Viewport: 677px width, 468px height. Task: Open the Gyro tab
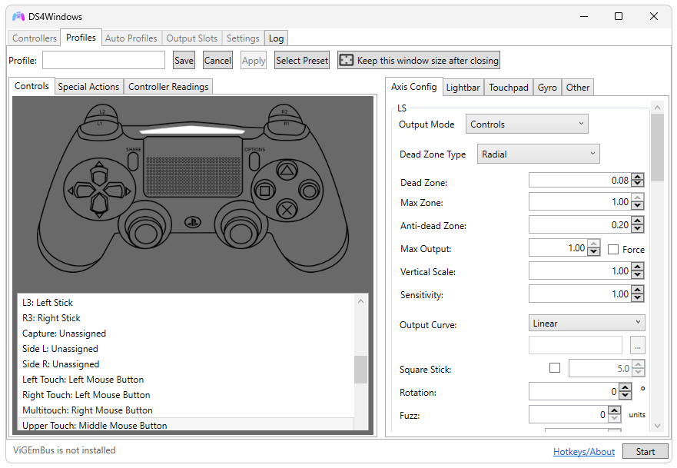[x=547, y=87]
